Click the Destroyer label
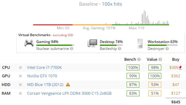 (156, 49)
